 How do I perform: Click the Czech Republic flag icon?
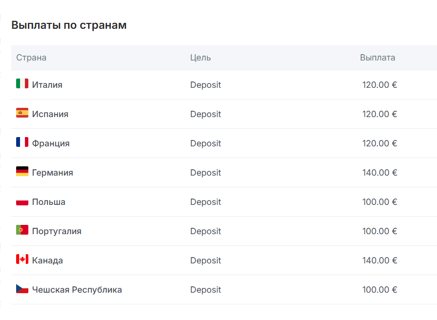click(22, 289)
